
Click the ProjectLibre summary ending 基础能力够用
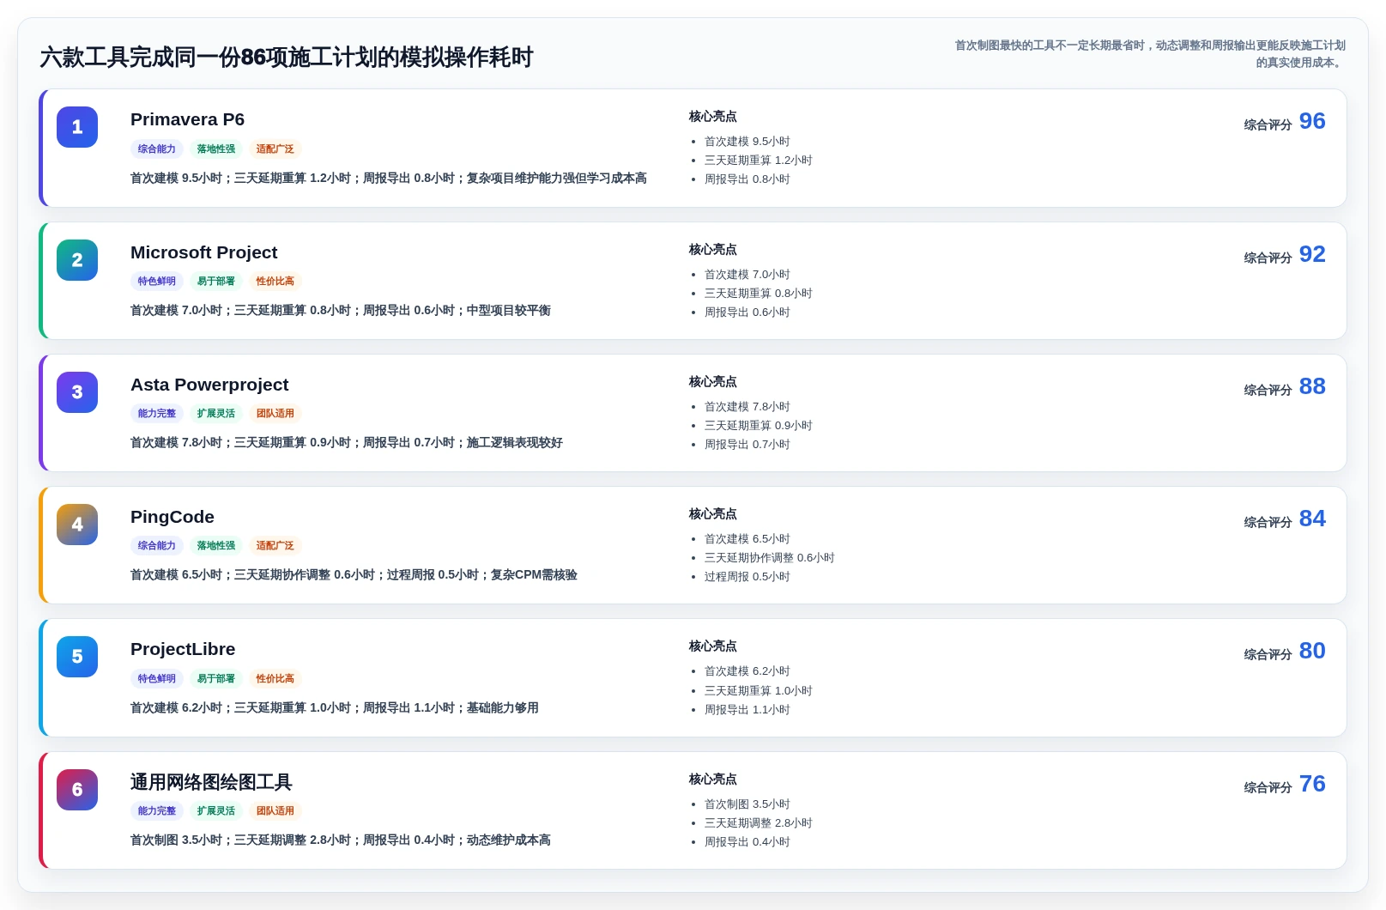coord(335,708)
